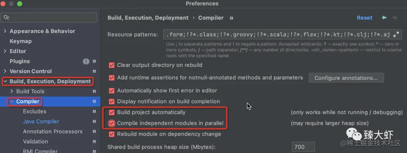407x153 pixels.
Task: Click the project icon on Excludes row
Action: coord(94,112)
